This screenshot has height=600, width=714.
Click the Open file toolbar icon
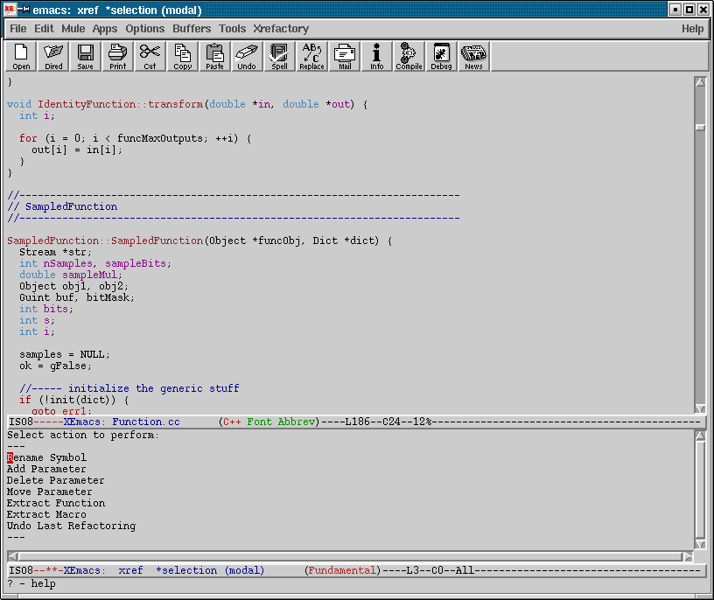[21, 56]
